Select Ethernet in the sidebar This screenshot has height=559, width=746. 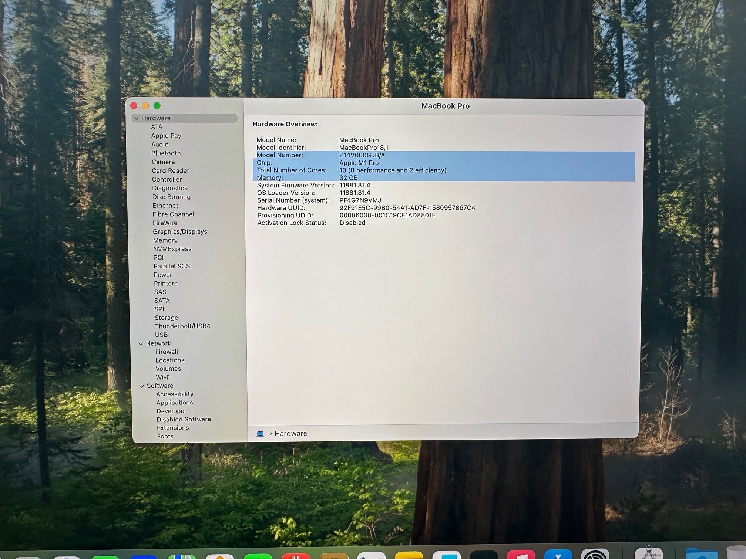pyautogui.click(x=165, y=206)
